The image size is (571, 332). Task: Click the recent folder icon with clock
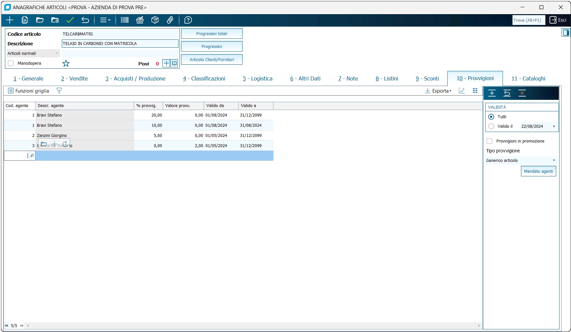(x=55, y=20)
